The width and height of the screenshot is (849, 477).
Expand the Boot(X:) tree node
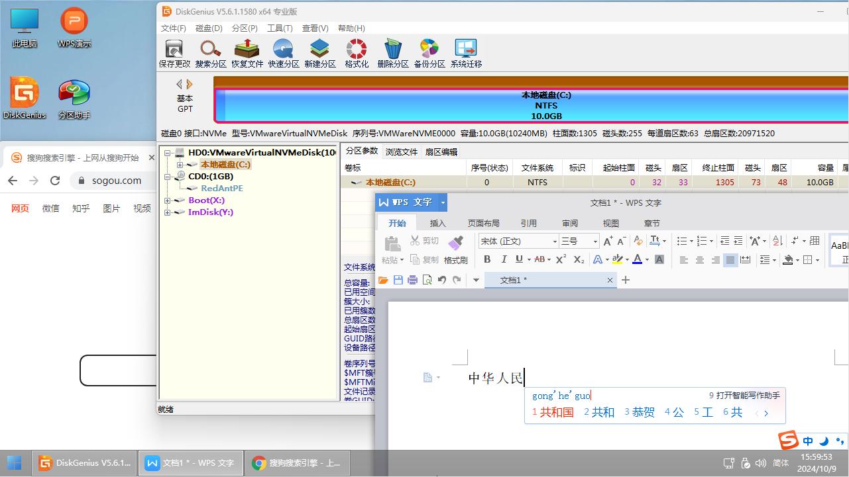(x=168, y=200)
